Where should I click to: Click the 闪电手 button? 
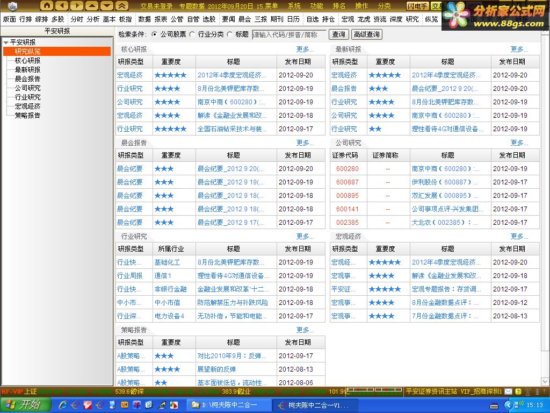click(417, 6)
